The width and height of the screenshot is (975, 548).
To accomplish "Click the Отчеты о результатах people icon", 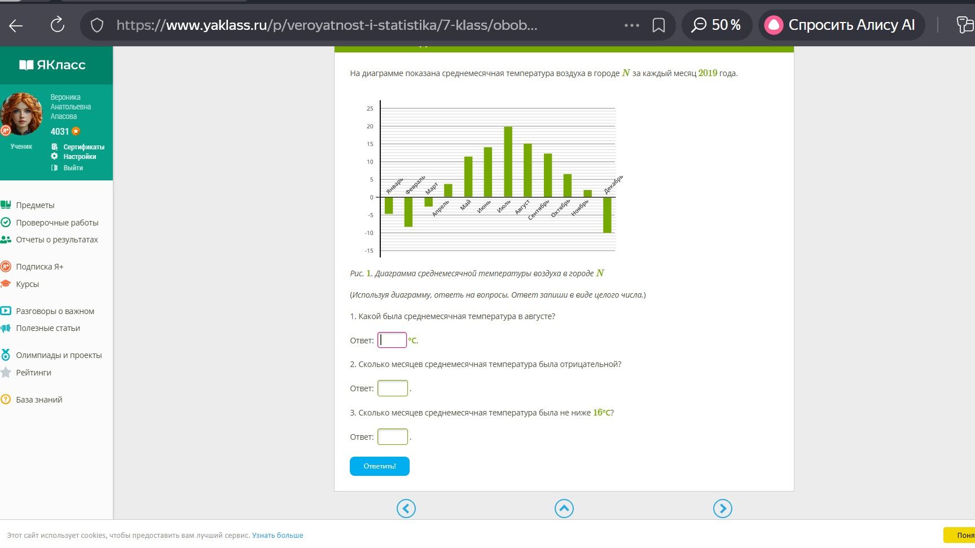I will [6, 240].
